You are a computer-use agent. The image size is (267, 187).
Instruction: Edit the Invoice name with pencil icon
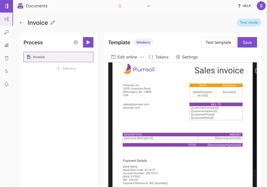pyautogui.click(x=53, y=22)
